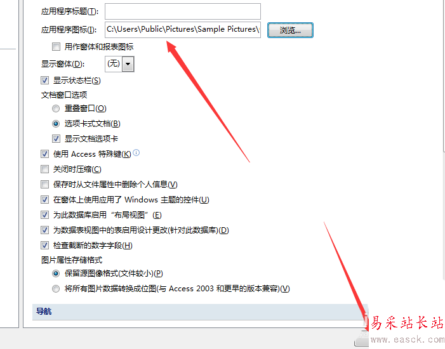Open the 显示窗体 dropdown arrow
Image resolution: width=445 pixels, height=349 pixels.
click(128, 64)
